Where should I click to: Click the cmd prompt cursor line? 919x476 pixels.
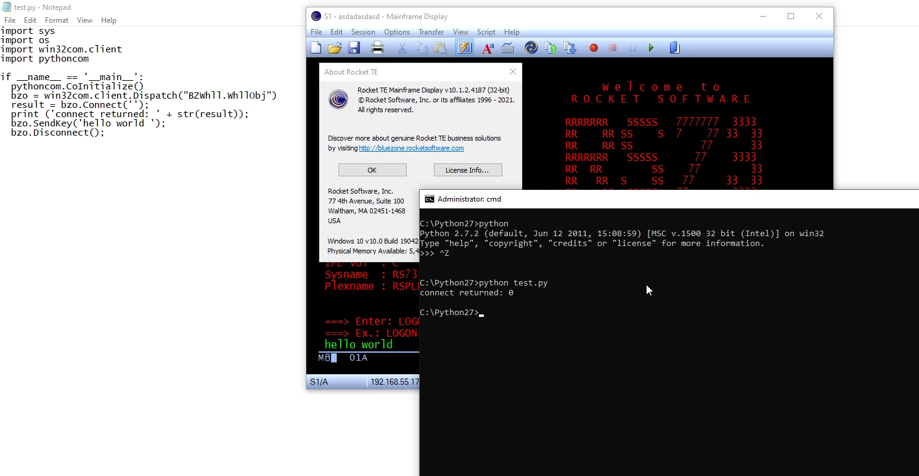(x=452, y=313)
